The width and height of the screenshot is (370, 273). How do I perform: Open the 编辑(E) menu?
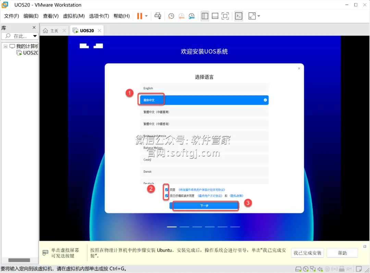coord(31,16)
